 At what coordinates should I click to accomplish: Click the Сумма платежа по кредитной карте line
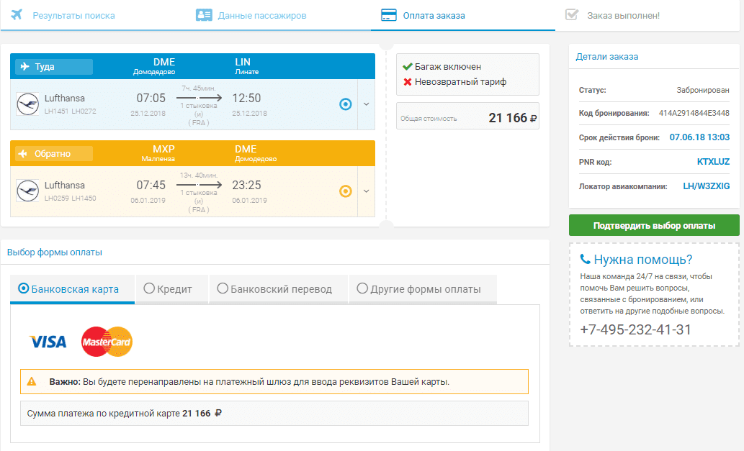coord(274,413)
